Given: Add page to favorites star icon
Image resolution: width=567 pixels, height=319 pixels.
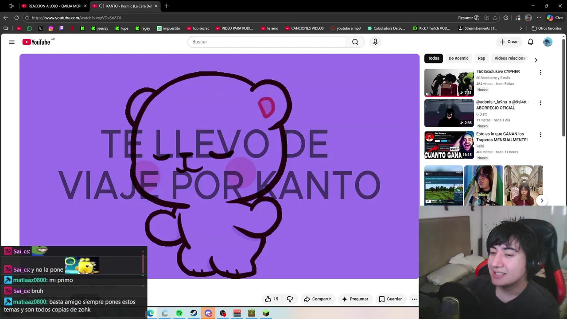Looking at the screenshot, I should (495, 18).
